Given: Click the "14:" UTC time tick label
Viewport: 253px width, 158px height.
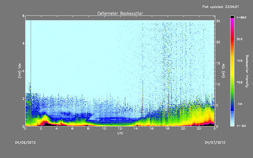Looking at the screenshot, I should (136, 129).
